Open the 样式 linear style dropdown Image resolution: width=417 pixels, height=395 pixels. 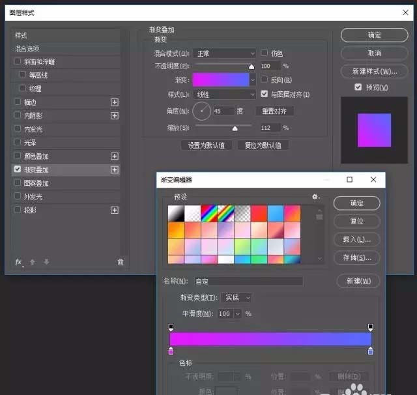click(225, 95)
